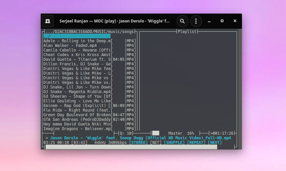The height and width of the screenshot is (171, 286).
Task: Click the 44kHz sample rate value
Action: click(x=100, y=142)
